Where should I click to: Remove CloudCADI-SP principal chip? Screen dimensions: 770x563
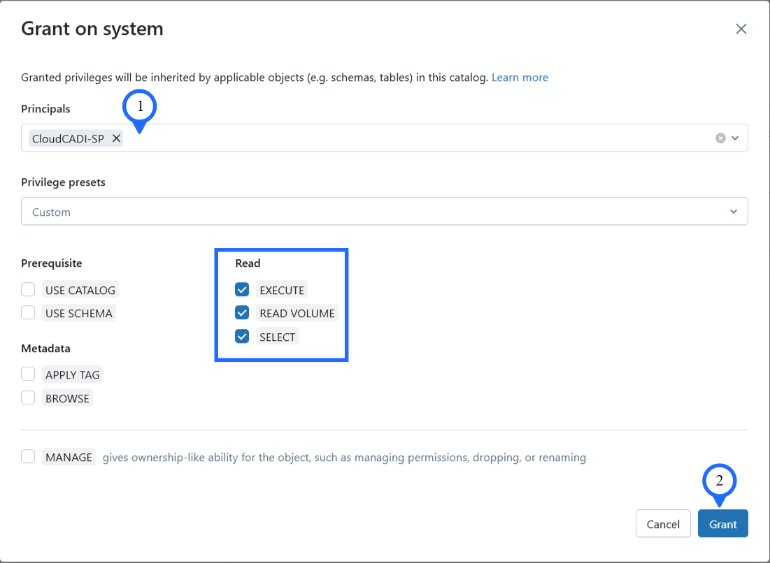pyautogui.click(x=117, y=138)
